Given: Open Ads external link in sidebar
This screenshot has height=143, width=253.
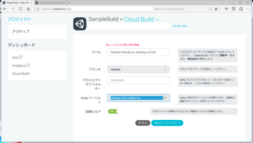Looking at the screenshot, I should tap(17, 57).
